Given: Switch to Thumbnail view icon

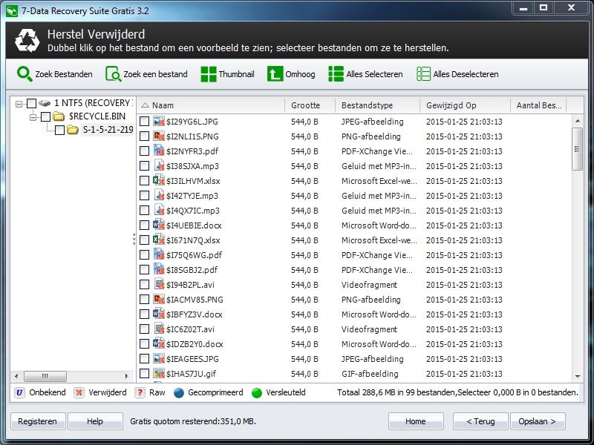Looking at the screenshot, I should tap(209, 73).
